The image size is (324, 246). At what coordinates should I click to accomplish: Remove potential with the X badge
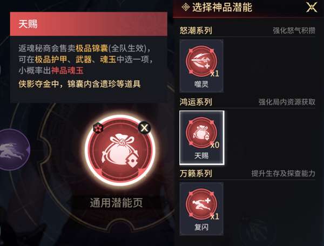tap(144, 128)
